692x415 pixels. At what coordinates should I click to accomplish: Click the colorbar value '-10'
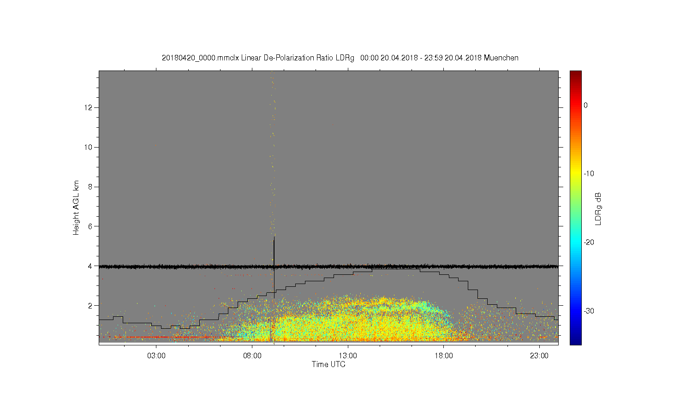click(x=589, y=174)
